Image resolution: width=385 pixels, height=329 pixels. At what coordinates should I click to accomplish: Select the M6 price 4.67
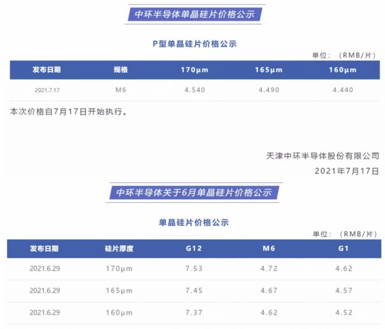pos(269,291)
